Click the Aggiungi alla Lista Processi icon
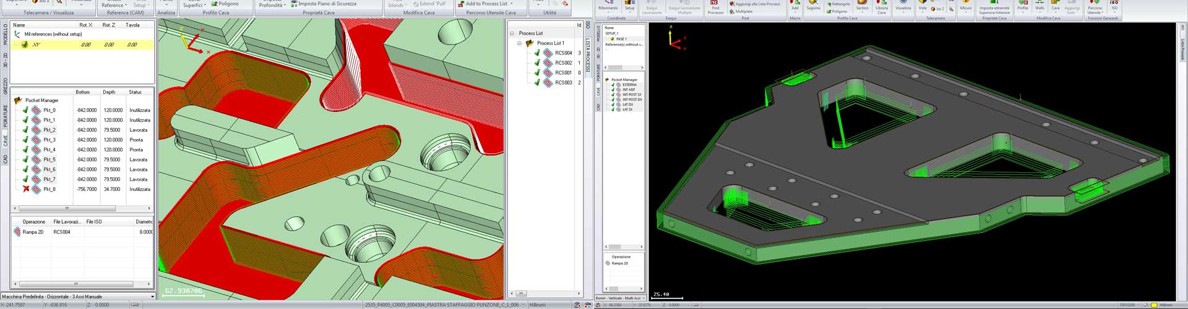This screenshot has width=1188, height=309. (x=732, y=4)
